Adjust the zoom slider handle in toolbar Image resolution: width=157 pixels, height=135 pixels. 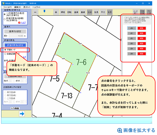(x=44, y=11)
